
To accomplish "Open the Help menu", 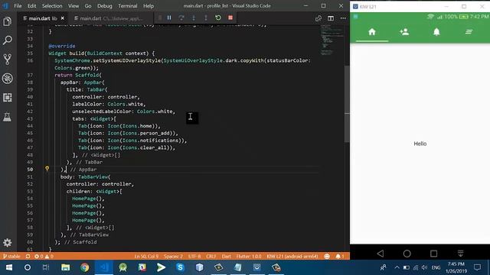I will [x=149, y=6].
